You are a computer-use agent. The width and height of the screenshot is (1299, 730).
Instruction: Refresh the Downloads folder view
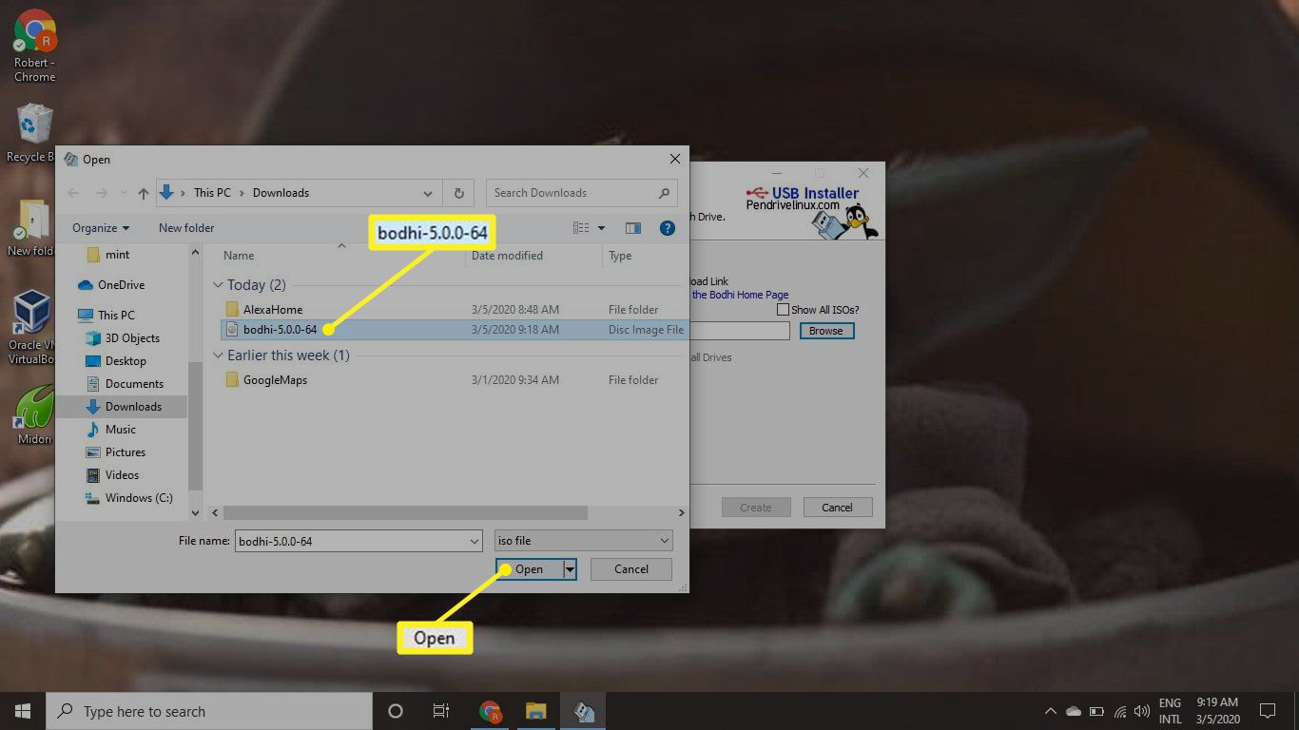coord(458,193)
